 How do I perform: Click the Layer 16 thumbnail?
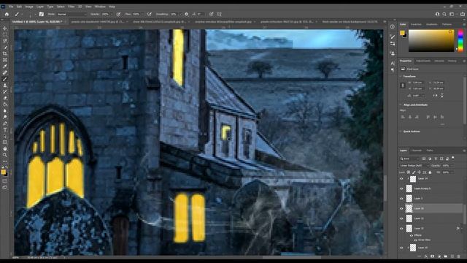click(x=409, y=208)
